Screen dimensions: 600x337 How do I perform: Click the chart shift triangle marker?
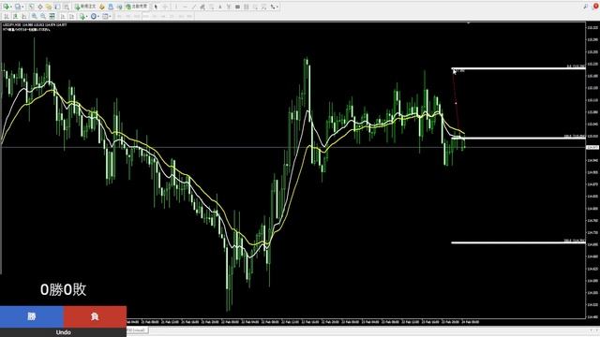468,23
